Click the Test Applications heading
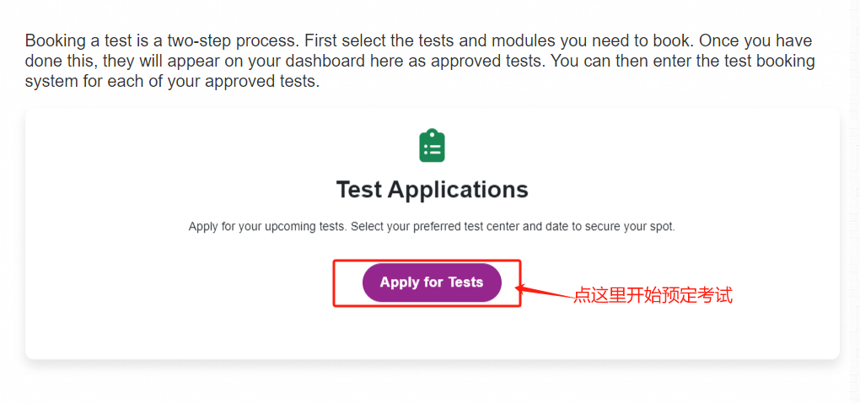The height and width of the screenshot is (403, 860). point(432,189)
